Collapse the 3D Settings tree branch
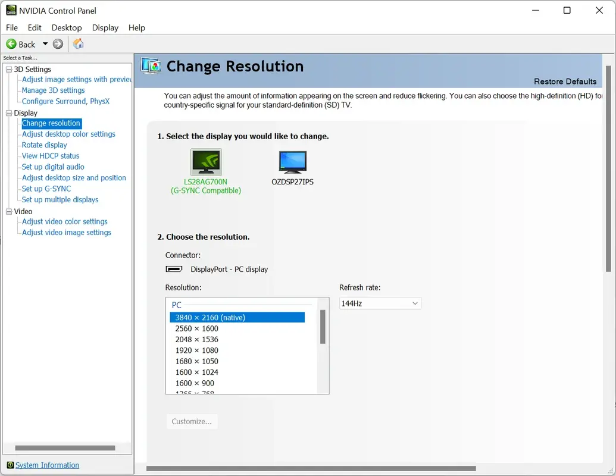This screenshot has width=616, height=476. [x=8, y=69]
